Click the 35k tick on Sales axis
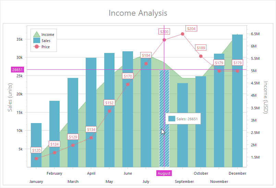The width and height of the screenshot is (276, 188). (20, 39)
